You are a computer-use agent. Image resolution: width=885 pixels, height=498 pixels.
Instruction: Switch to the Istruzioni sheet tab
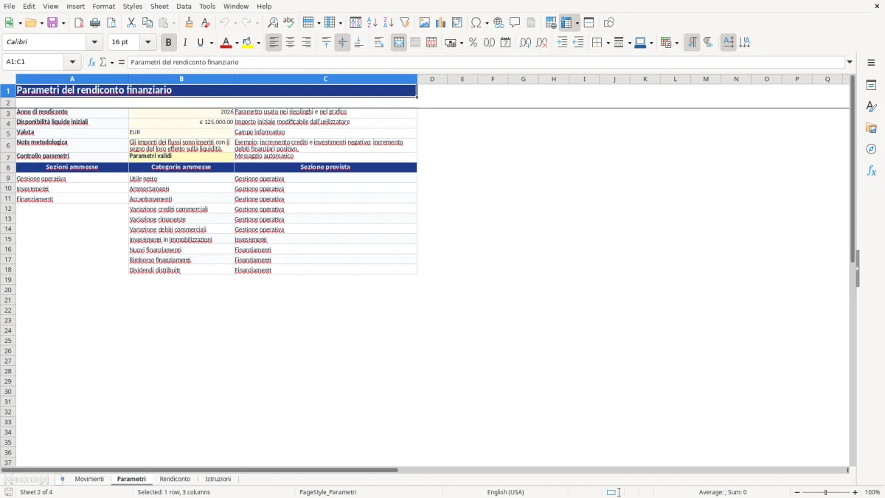click(218, 480)
